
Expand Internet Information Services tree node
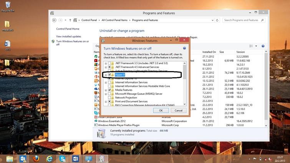(x=106, y=83)
